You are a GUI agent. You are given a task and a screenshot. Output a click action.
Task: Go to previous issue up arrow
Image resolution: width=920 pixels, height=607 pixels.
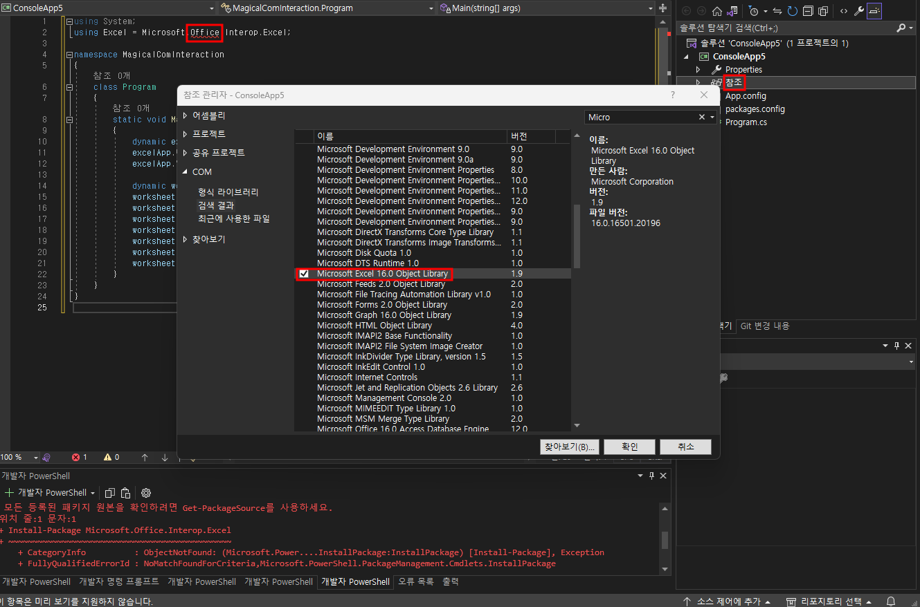pyautogui.click(x=145, y=458)
